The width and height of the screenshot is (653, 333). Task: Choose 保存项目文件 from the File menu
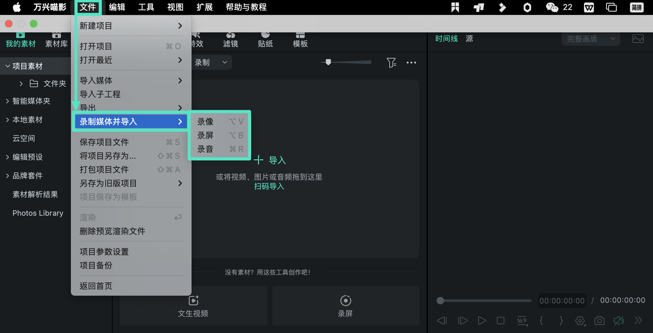coord(131,142)
